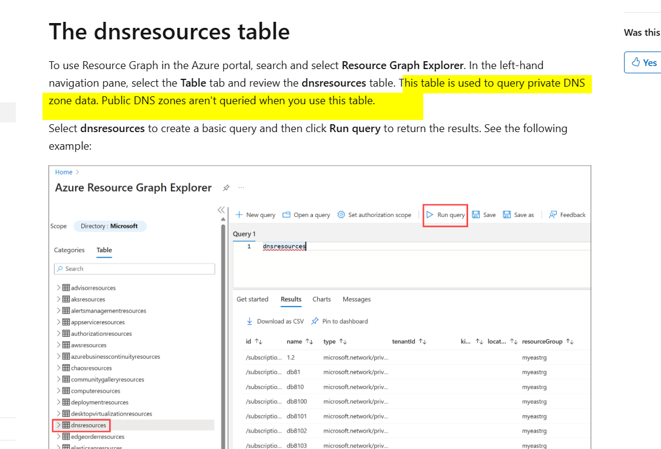Expand the authorizationresources table node
The height and width of the screenshot is (449, 661).
[58, 333]
